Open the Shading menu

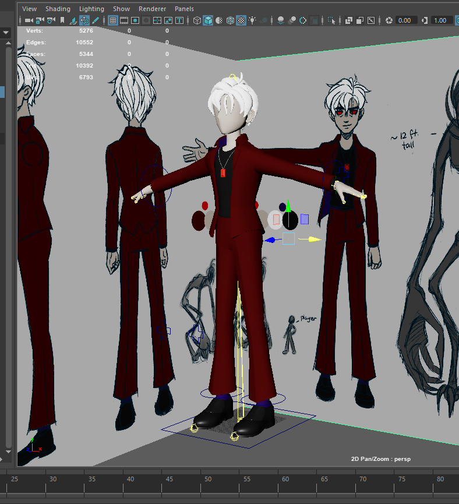(58, 9)
